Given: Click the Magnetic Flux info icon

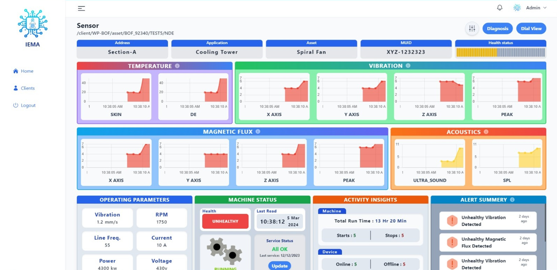Looking at the screenshot, I should [x=258, y=132].
